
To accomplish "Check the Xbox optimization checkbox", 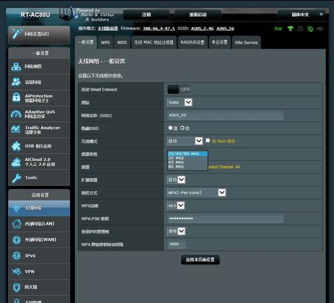I will [x=208, y=140].
